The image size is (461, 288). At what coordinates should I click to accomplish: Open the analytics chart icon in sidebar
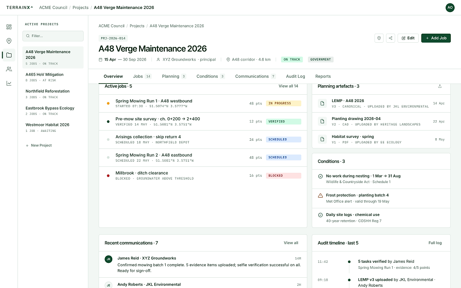click(x=9, y=83)
